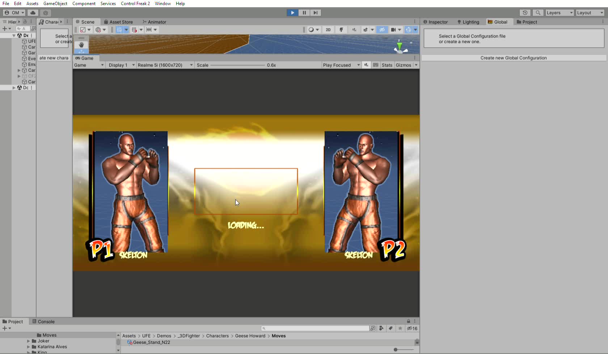This screenshot has height=354, width=608.
Task: Open the Play Focused dropdown
Action: pyautogui.click(x=341, y=65)
